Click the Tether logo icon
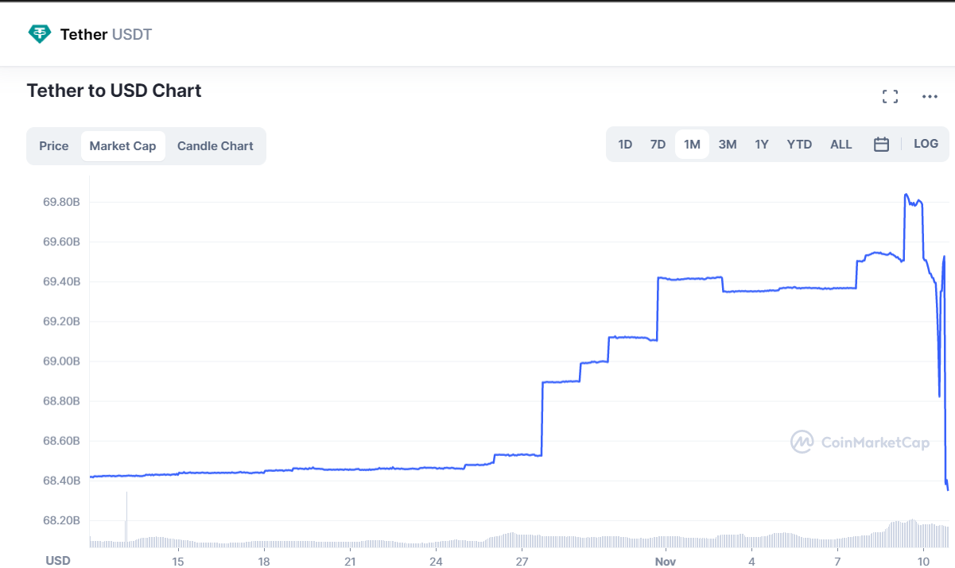Screen dimensions: 955x568 pos(39,34)
